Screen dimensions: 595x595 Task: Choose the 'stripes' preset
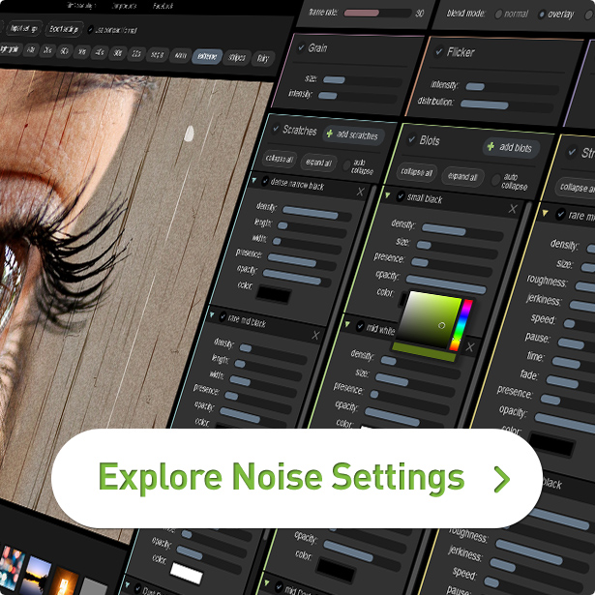pyautogui.click(x=237, y=57)
